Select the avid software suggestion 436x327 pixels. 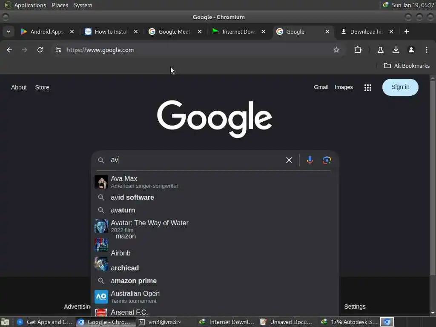pos(215,198)
